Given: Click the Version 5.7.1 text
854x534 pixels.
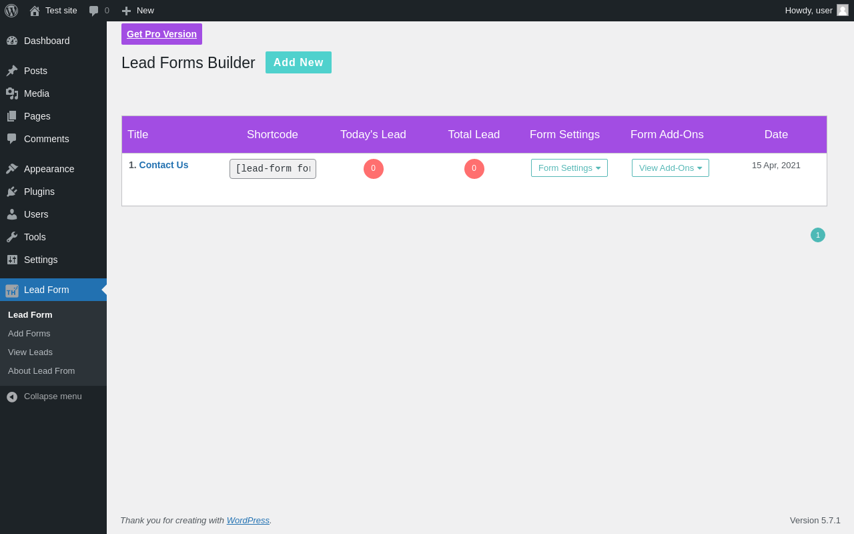Looking at the screenshot, I should coord(815,520).
